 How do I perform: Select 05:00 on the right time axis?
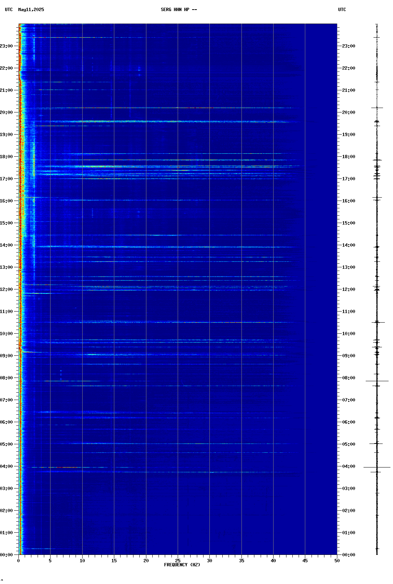pos(349,444)
